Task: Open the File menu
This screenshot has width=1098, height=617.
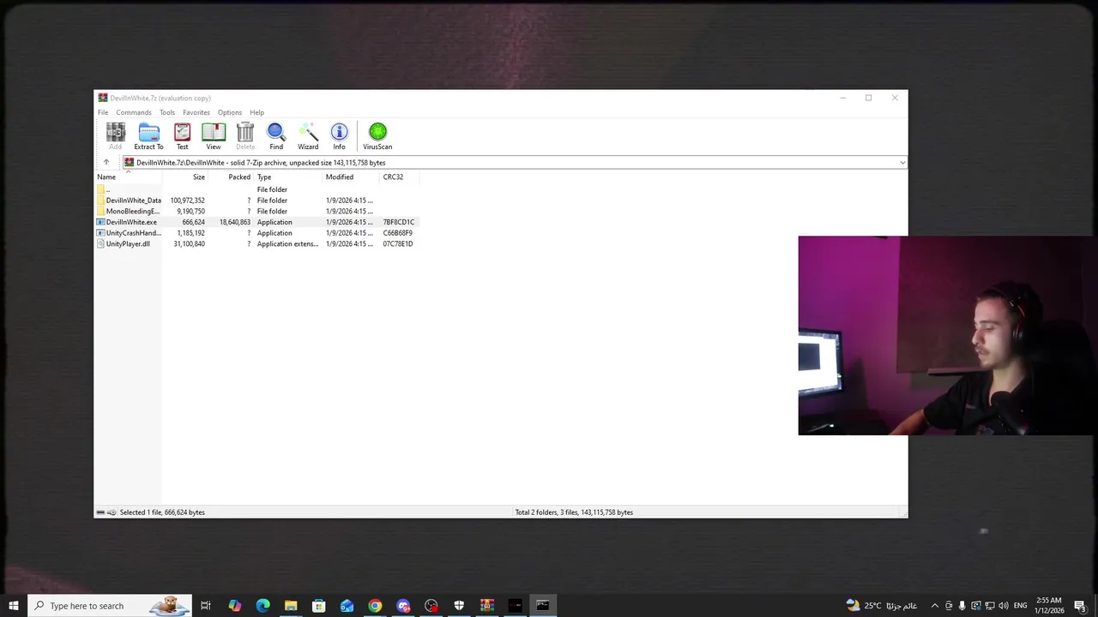Action: (103, 112)
